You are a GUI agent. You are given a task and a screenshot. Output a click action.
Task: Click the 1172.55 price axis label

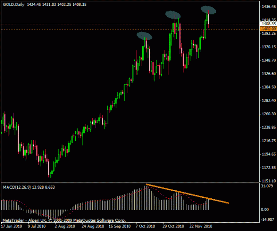269,167
